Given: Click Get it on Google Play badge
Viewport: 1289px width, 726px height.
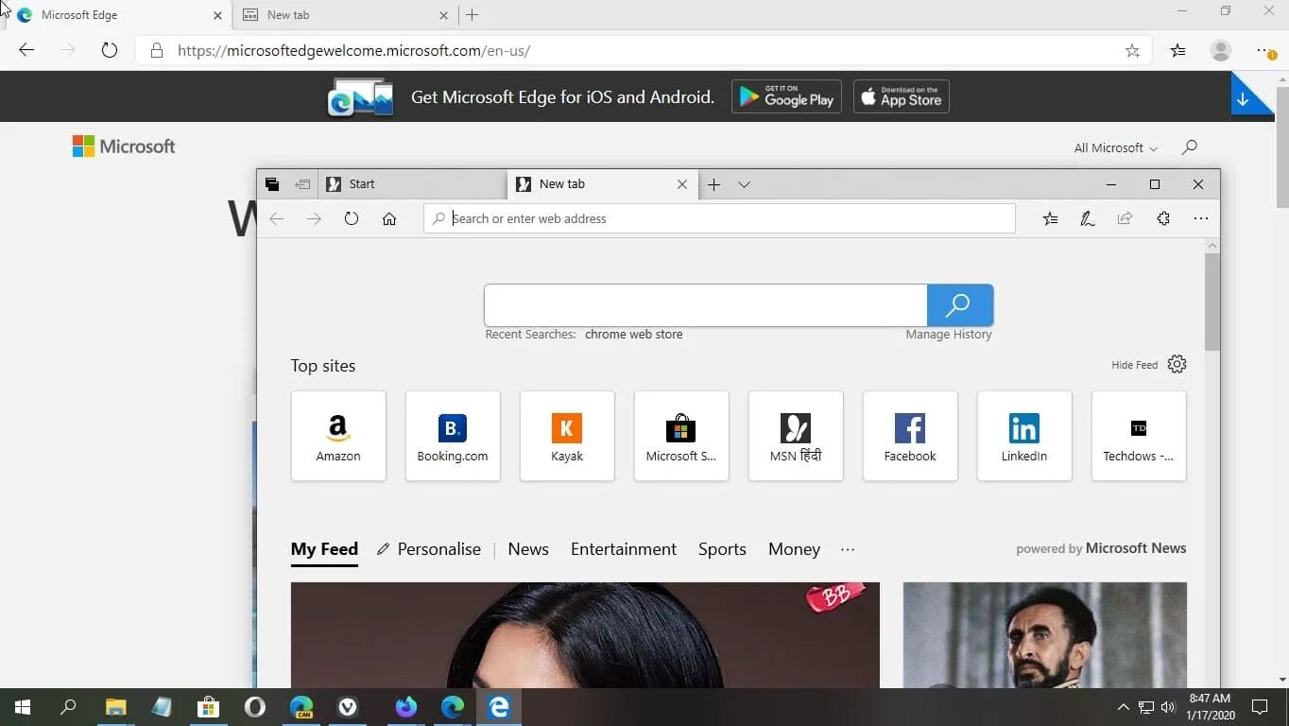Looking at the screenshot, I should click(786, 96).
